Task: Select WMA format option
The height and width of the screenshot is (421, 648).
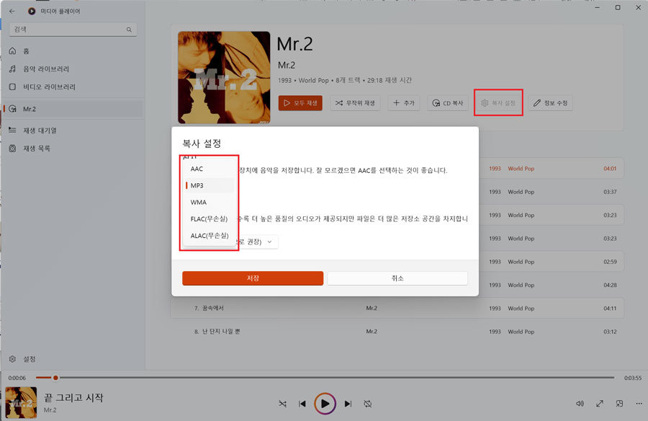Action: (x=199, y=203)
